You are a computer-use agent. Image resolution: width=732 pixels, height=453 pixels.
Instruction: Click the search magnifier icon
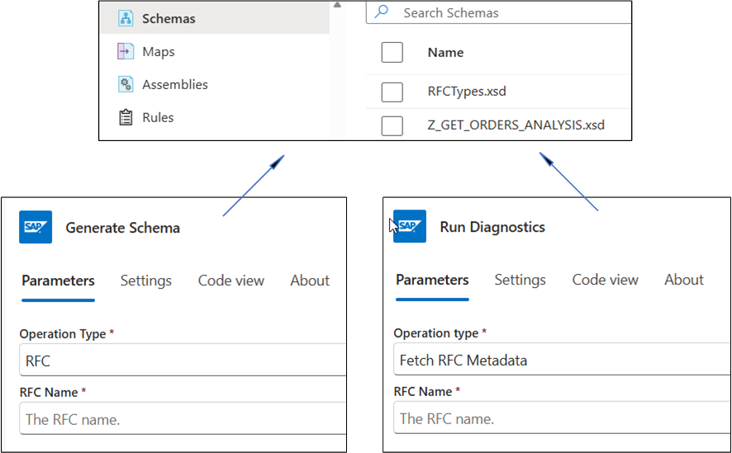[382, 12]
